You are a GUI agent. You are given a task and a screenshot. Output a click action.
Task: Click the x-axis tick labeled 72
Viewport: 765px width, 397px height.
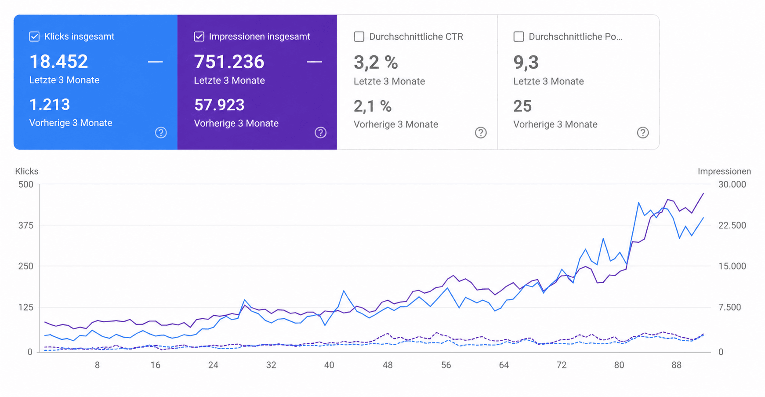point(562,365)
